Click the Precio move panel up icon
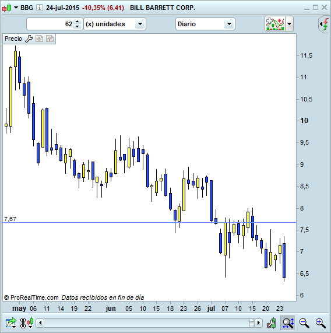Screen dimensions: 331x333 click(x=50, y=38)
